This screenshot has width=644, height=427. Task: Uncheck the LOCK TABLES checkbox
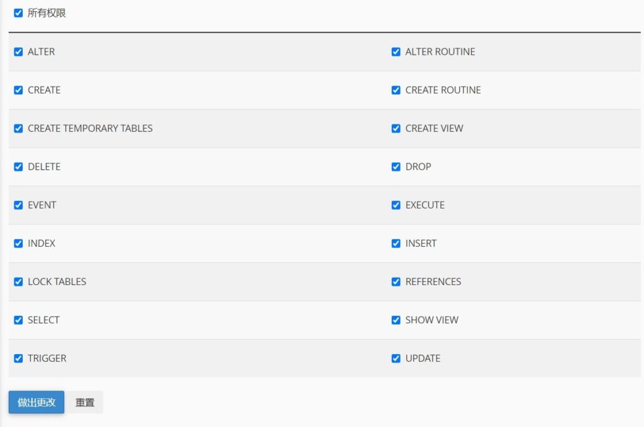pyautogui.click(x=18, y=281)
